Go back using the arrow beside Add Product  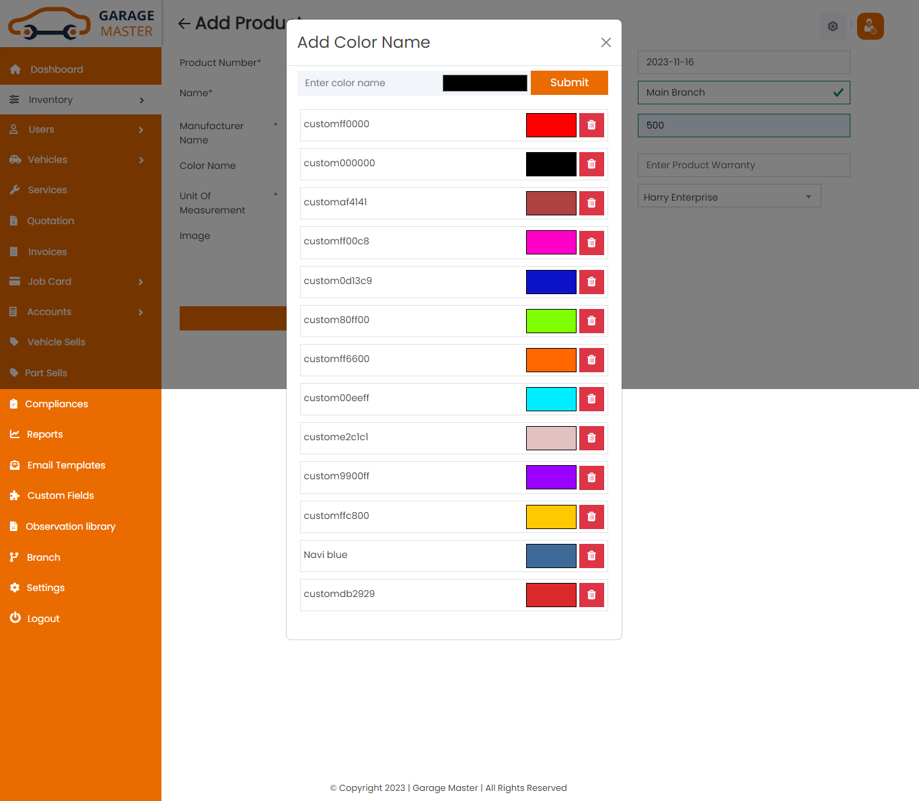point(184,24)
